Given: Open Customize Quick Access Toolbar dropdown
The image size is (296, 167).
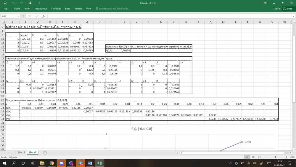Looking at the screenshot, I should click(x=39, y=3).
